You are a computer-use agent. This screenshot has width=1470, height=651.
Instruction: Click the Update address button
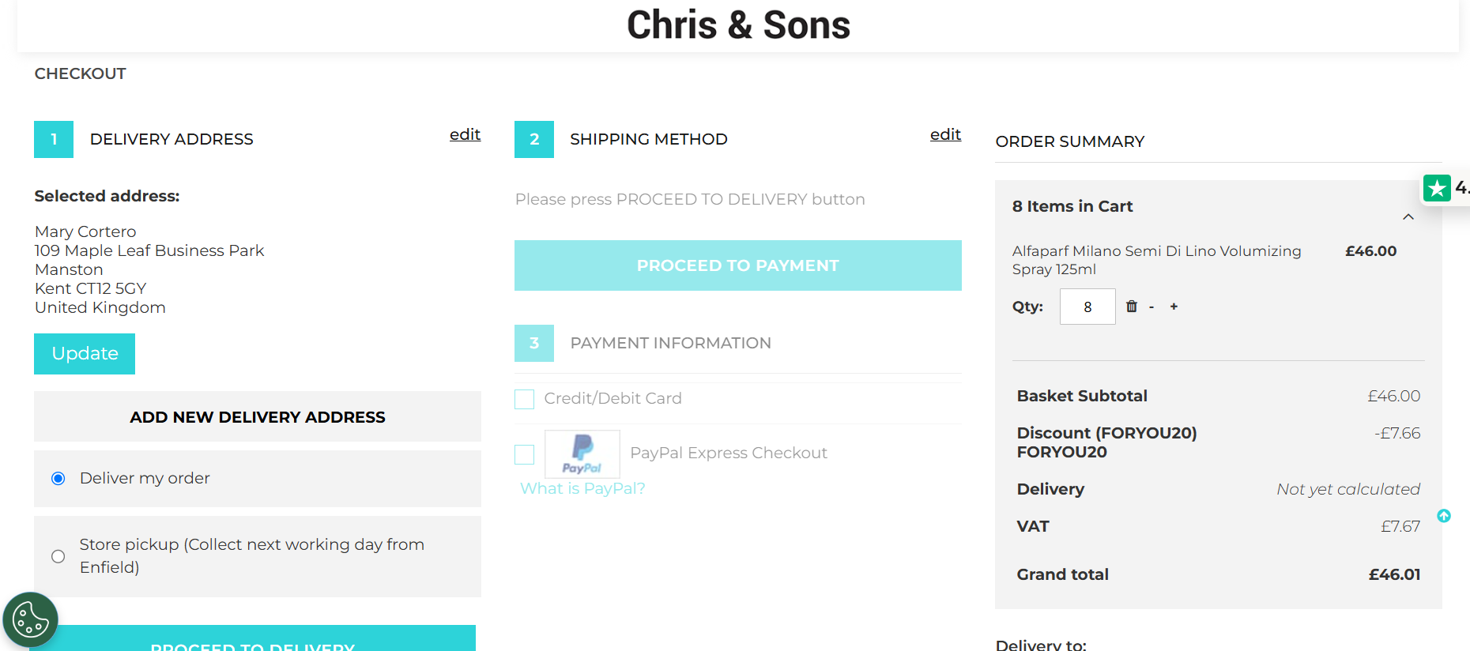tap(85, 354)
